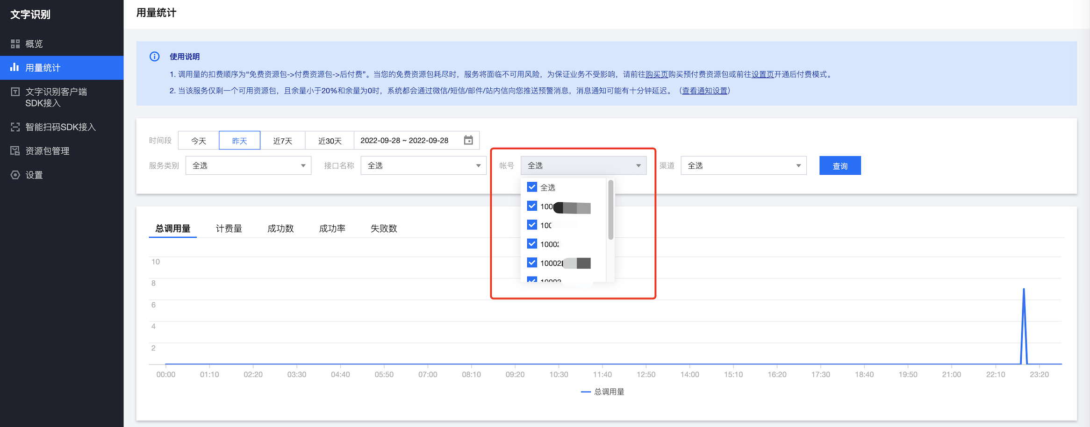Click the 智能扫码SDK接入 scan icon

[x=15, y=127]
